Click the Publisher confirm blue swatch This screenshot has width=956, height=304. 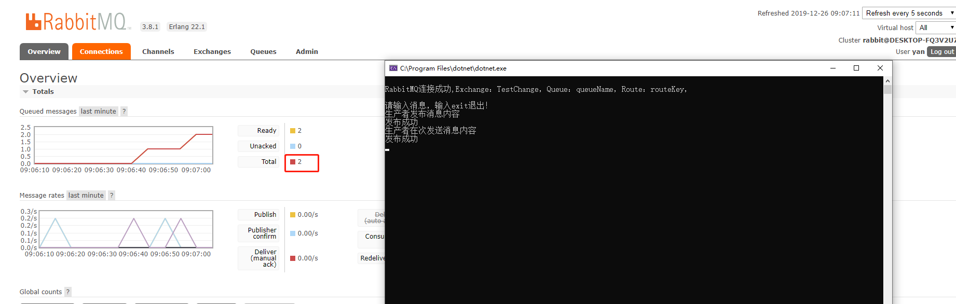click(x=293, y=233)
